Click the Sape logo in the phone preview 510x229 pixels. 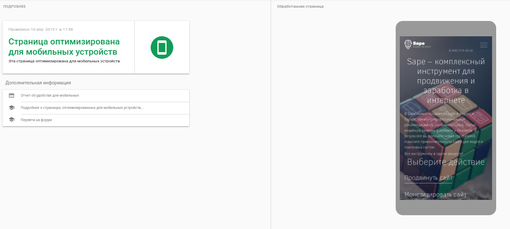pos(418,44)
